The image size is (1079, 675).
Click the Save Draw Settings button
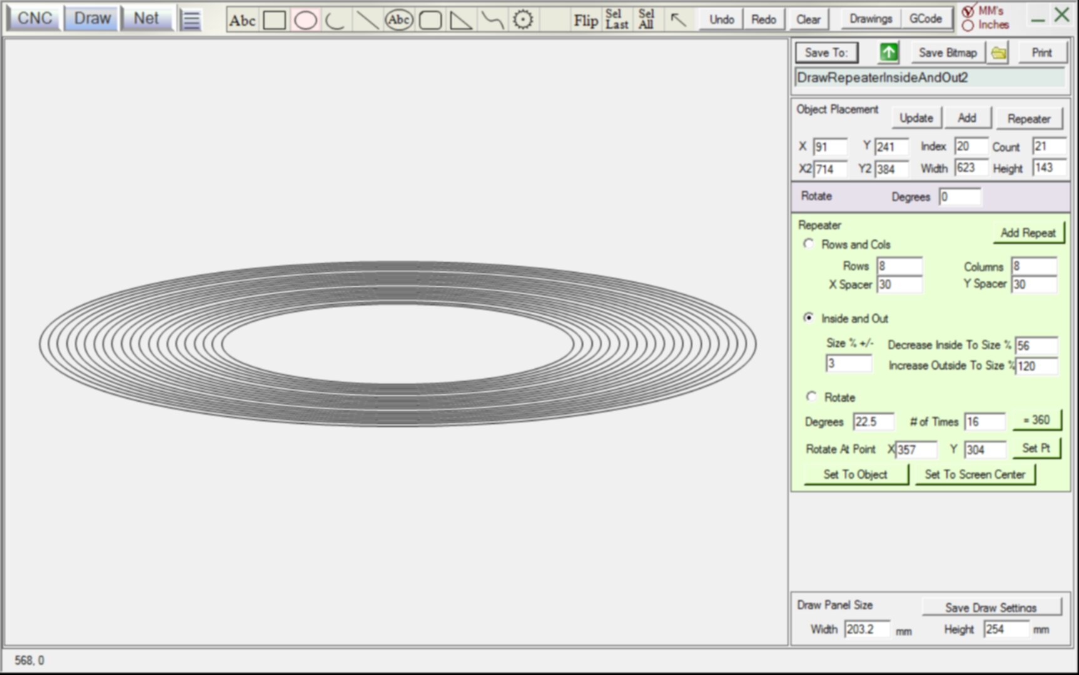[991, 607]
